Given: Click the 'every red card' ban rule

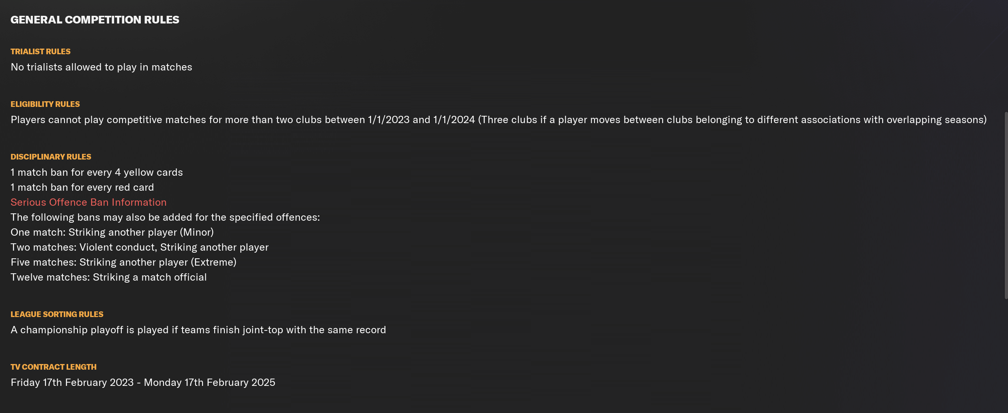Looking at the screenshot, I should click(x=82, y=187).
